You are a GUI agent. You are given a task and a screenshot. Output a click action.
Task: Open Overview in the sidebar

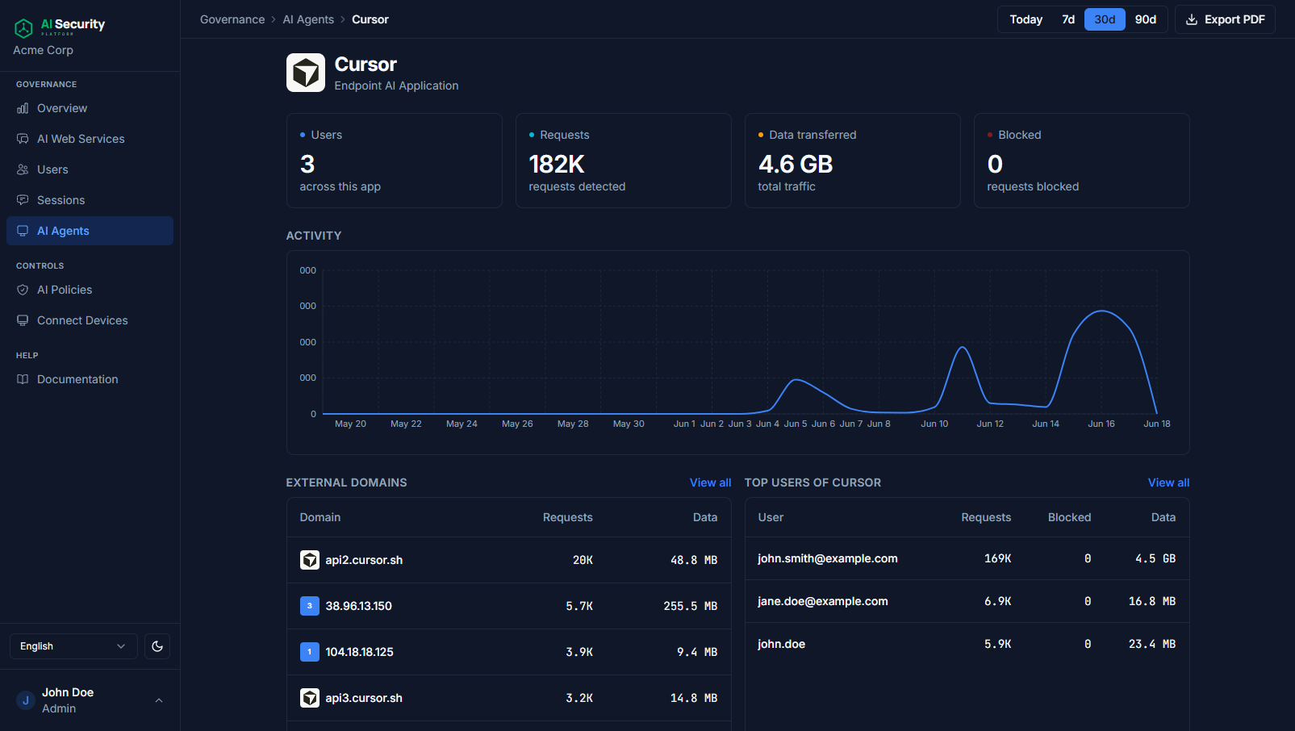90,108
